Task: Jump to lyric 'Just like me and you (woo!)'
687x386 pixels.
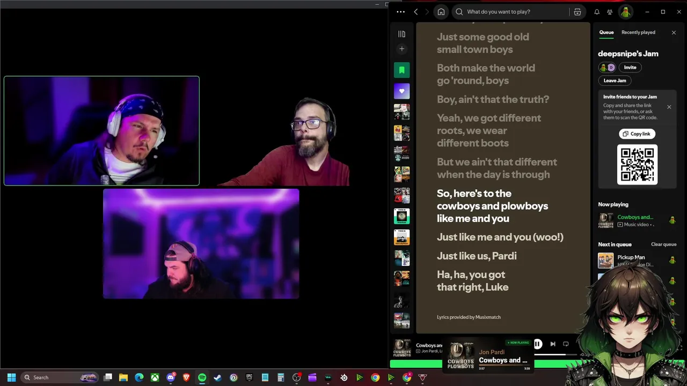Action: [500, 237]
